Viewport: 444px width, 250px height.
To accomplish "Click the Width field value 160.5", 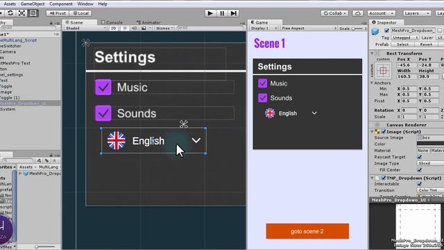I will [x=407, y=76].
